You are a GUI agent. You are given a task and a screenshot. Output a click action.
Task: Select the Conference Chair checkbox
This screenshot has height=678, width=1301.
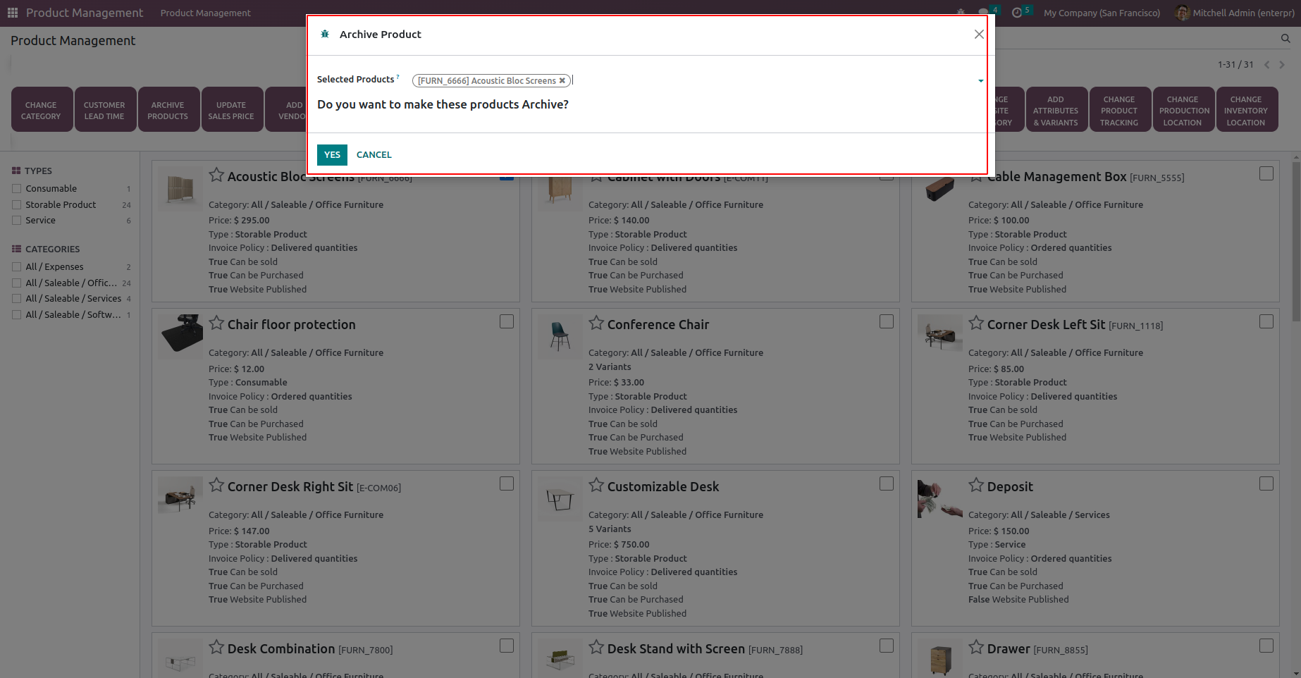point(887,321)
